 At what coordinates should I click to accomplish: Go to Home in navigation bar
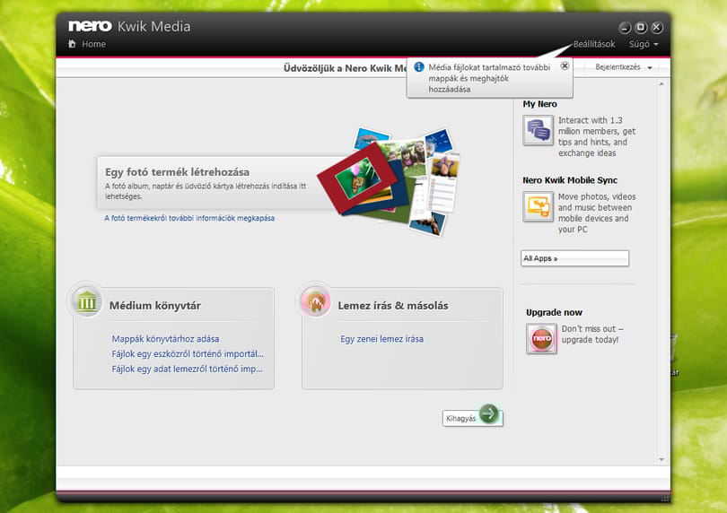coord(93,44)
